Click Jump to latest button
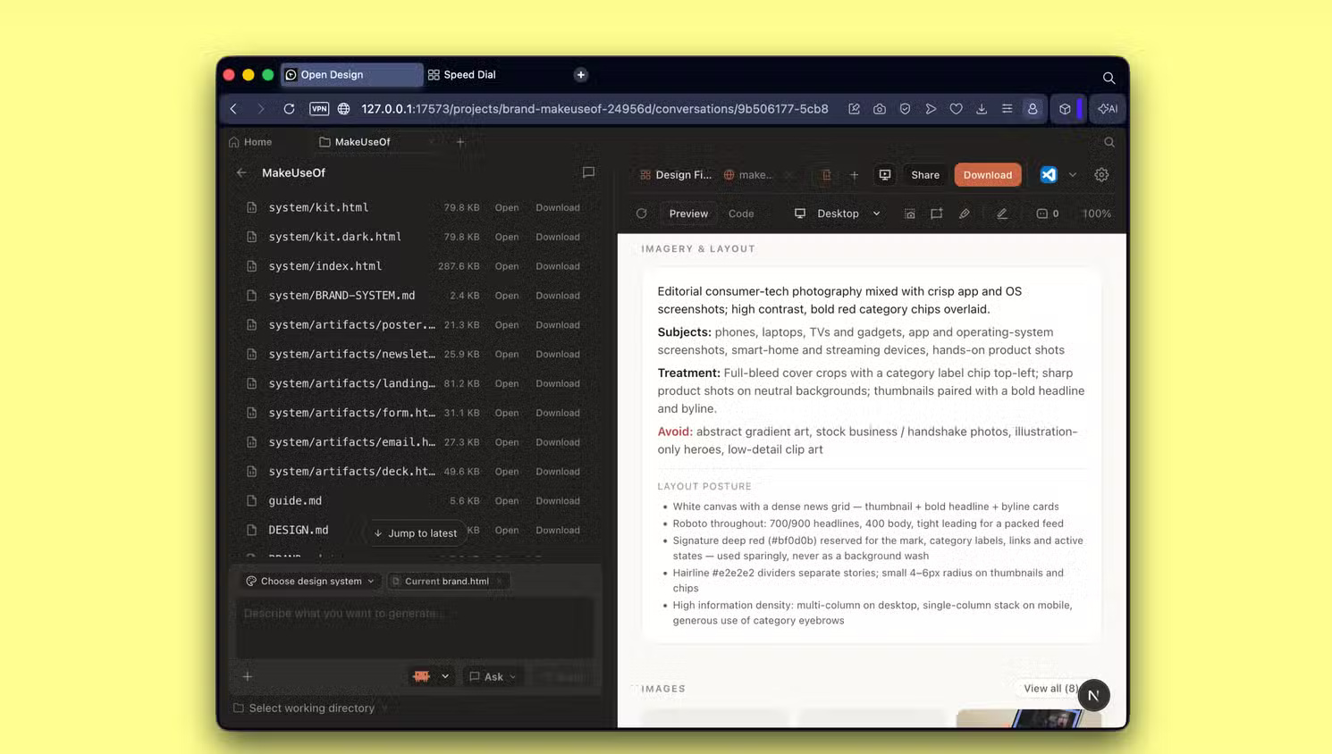Screen dimensions: 1332x754 click(x=415, y=533)
